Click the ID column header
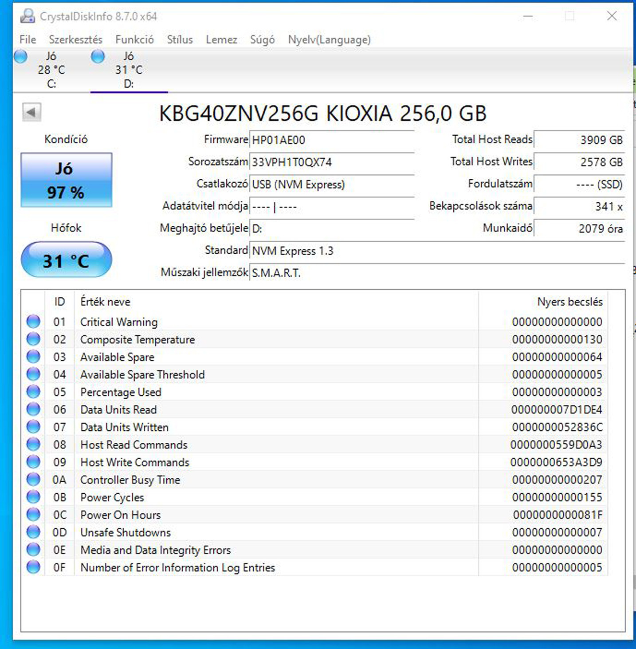 [x=59, y=302]
